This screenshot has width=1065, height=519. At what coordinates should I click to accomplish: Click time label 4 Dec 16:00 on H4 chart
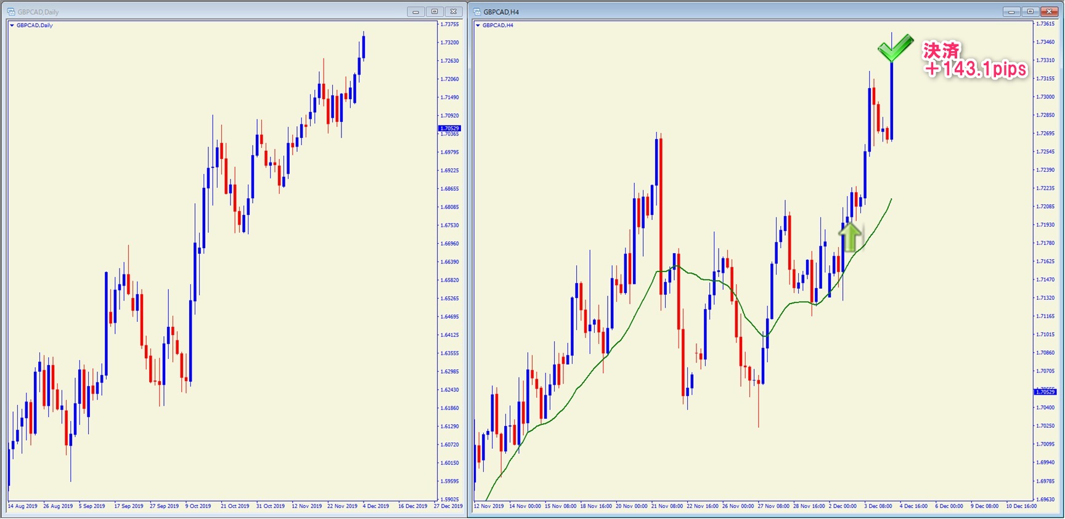[x=914, y=506]
